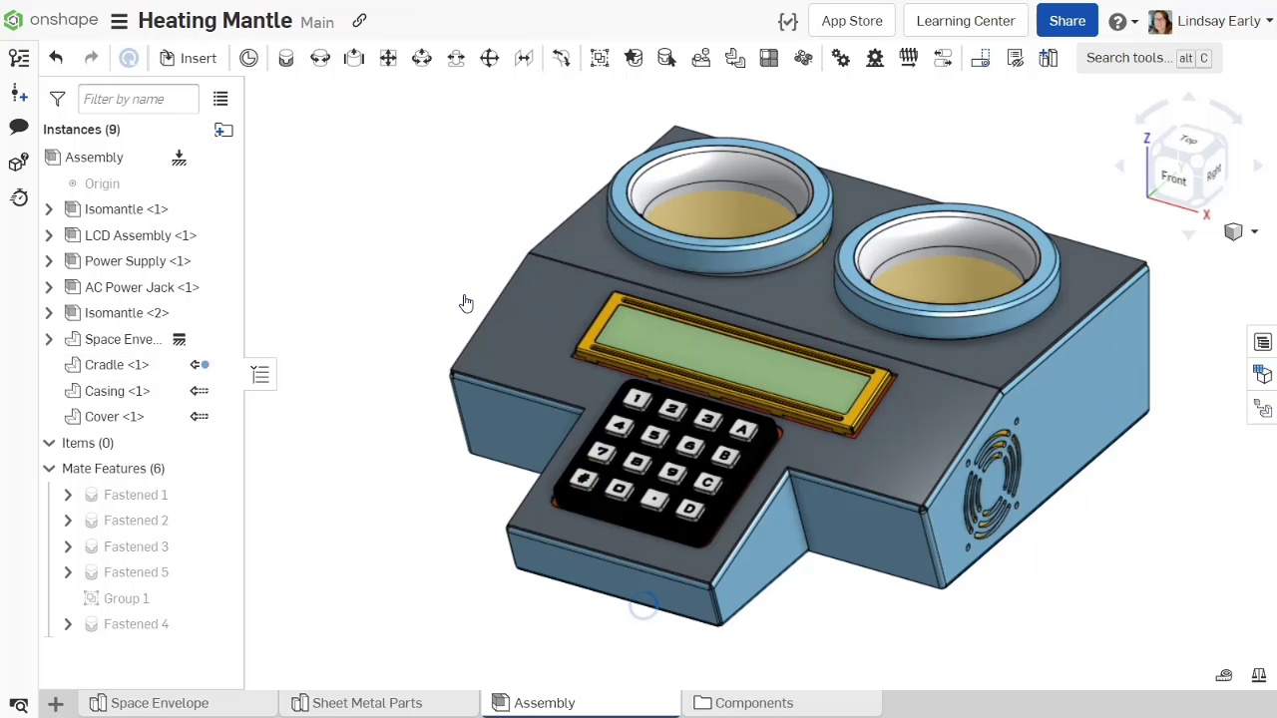Select the Linear relation tool
This screenshot has height=718, width=1277.
tap(943, 58)
